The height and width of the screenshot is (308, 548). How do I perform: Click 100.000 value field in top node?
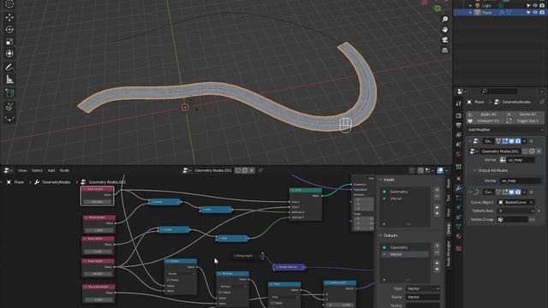(97, 202)
